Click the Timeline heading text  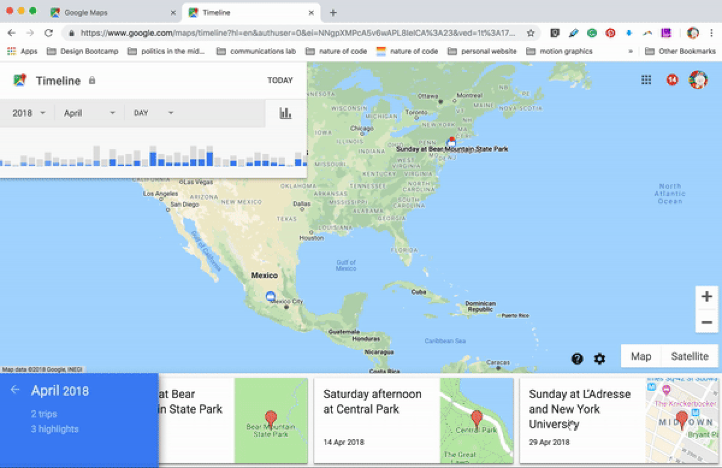pos(58,81)
